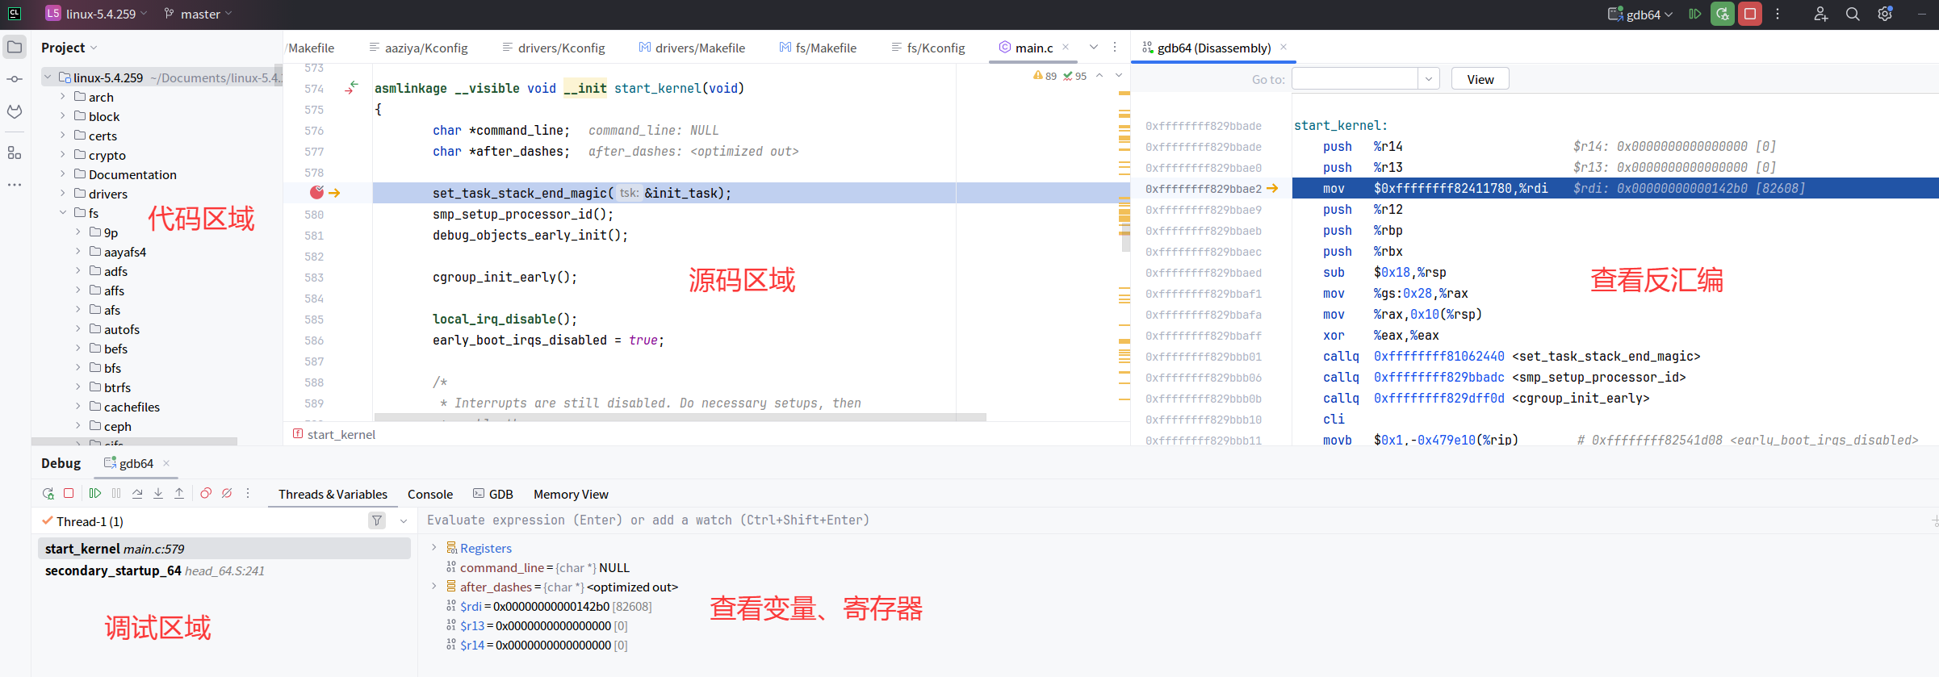The width and height of the screenshot is (1939, 677).
Task: Show more tool windows in left sidebar
Action: tap(15, 185)
